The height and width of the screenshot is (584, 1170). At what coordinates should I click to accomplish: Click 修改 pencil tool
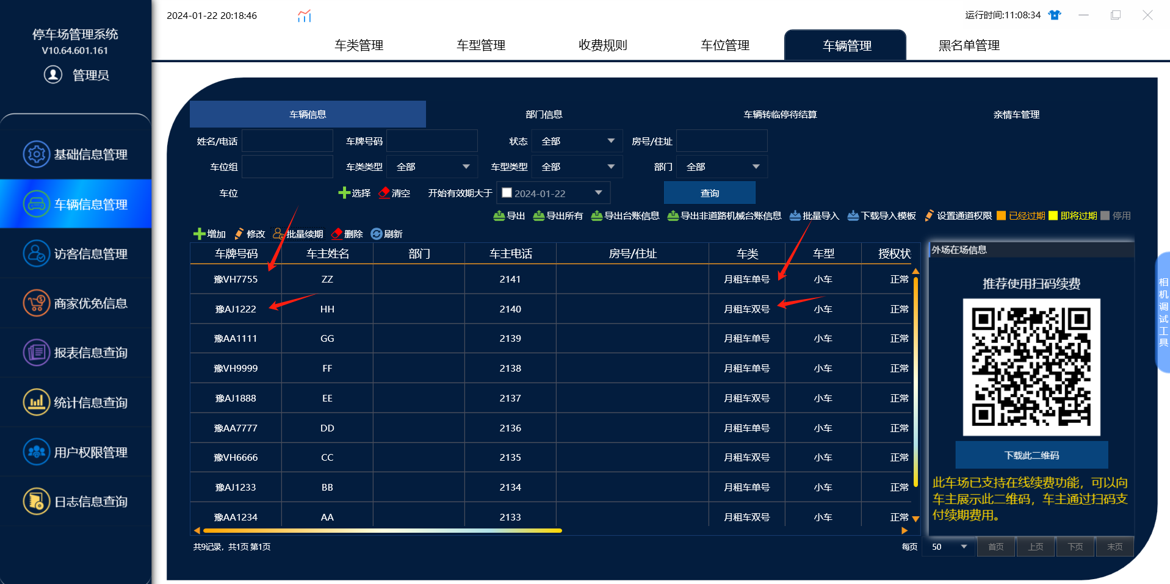tap(250, 234)
